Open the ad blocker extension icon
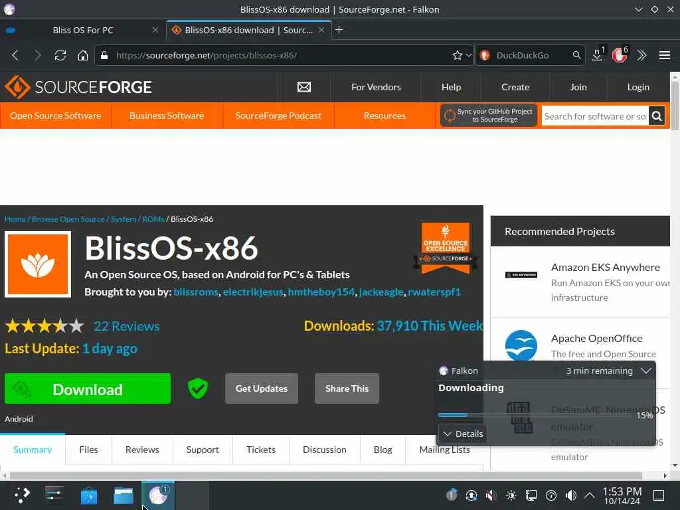 point(620,55)
